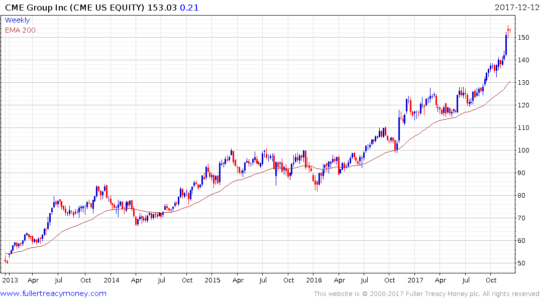Click the 140 price axis label

tap(523, 60)
